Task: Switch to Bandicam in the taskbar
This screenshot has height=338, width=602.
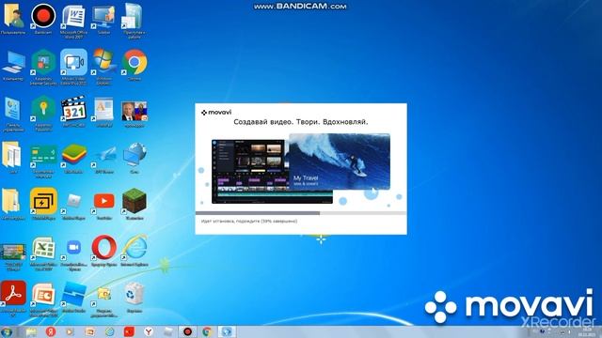Action: pyautogui.click(x=188, y=331)
